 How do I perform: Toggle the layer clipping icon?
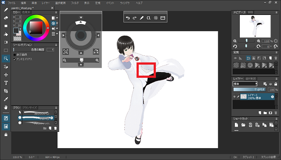pyautogui.click(x=270, y=84)
